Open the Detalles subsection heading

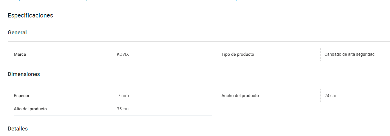click(18, 129)
